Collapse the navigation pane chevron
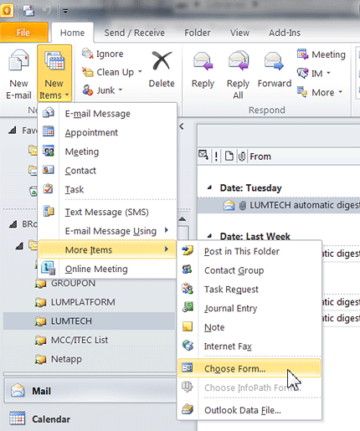 click(x=182, y=126)
